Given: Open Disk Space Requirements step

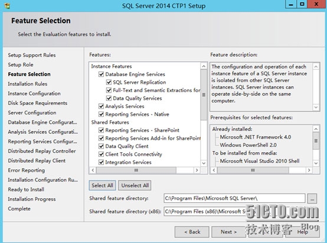Looking at the screenshot, I should [38, 103].
